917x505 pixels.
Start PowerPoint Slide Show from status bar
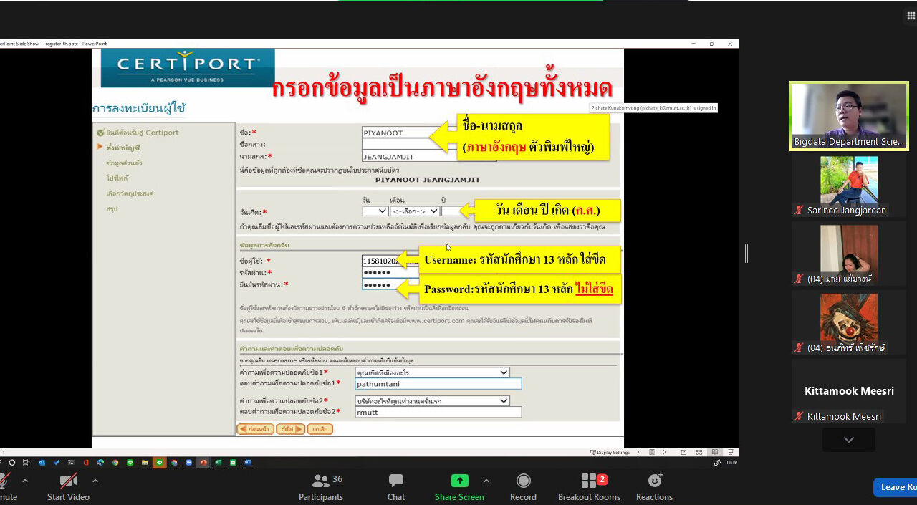click(x=729, y=452)
